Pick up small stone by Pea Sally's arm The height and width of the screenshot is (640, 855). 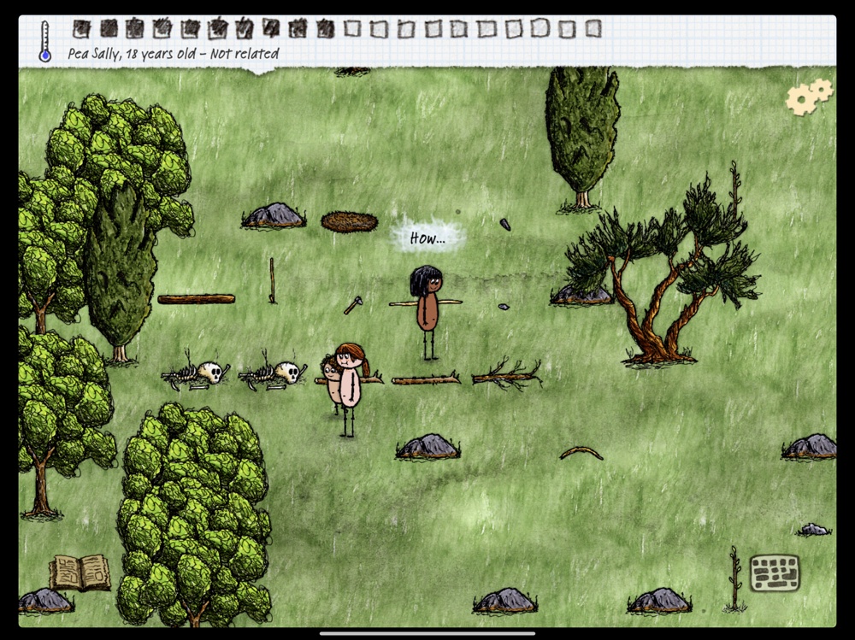(504, 307)
